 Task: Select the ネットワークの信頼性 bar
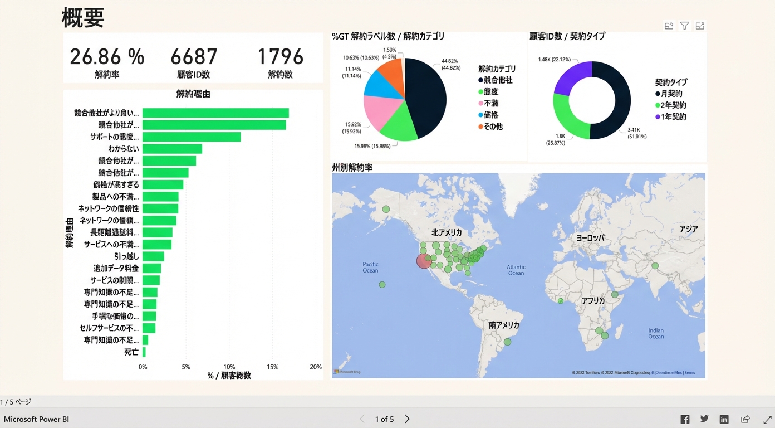[x=160, y=208]
